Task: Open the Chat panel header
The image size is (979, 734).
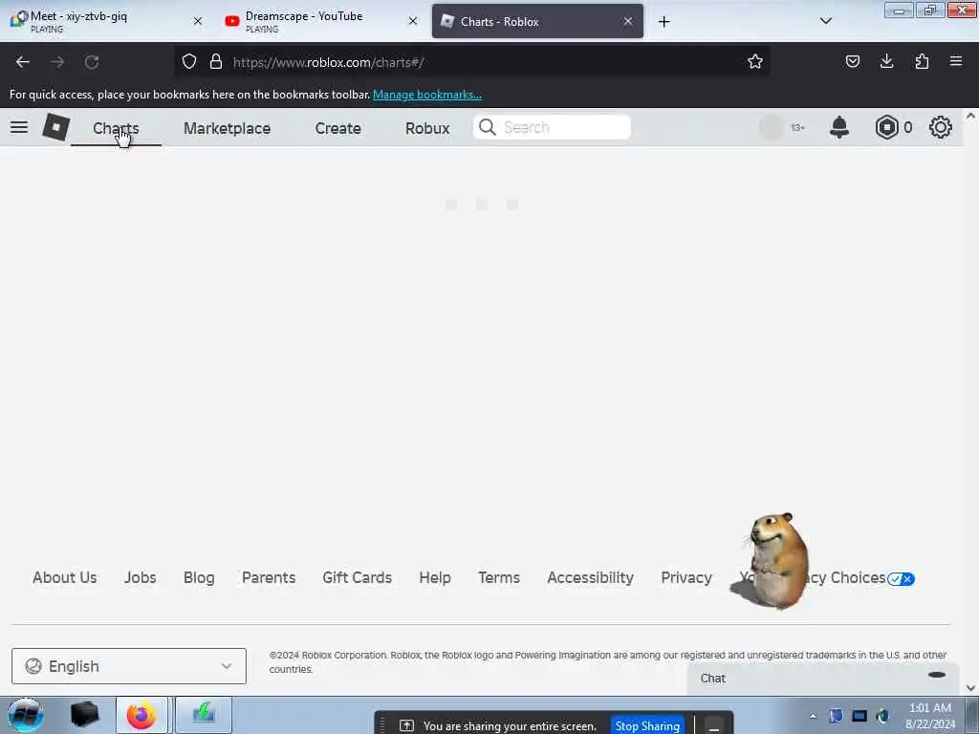Action: pyautogui.click(x=823, y=679)
